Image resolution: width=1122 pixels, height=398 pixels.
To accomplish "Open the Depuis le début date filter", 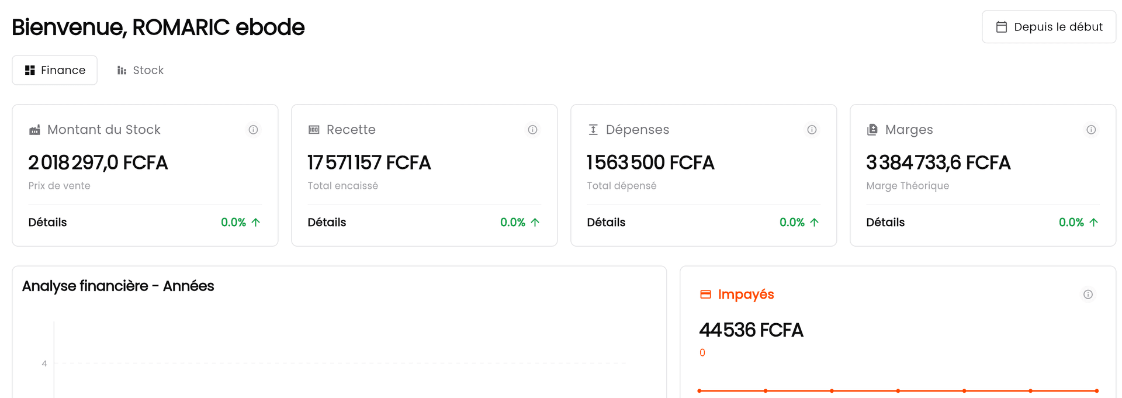I will click(x=1048, y=27).
